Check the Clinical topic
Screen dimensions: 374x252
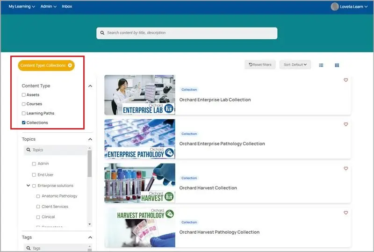(x=38, y=217)
